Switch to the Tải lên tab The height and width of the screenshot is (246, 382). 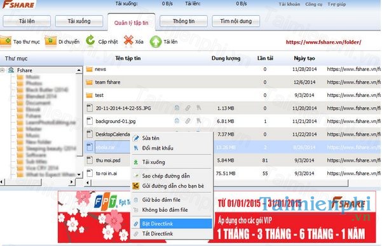(x=27, y=21)
